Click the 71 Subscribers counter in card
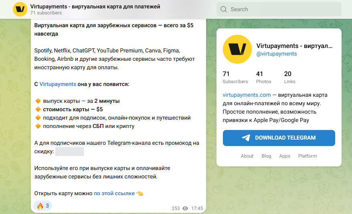 tap(235, 77)
